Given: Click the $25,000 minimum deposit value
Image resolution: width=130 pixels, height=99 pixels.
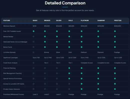Looking at the screenshot, I should [x=59, y=26].
